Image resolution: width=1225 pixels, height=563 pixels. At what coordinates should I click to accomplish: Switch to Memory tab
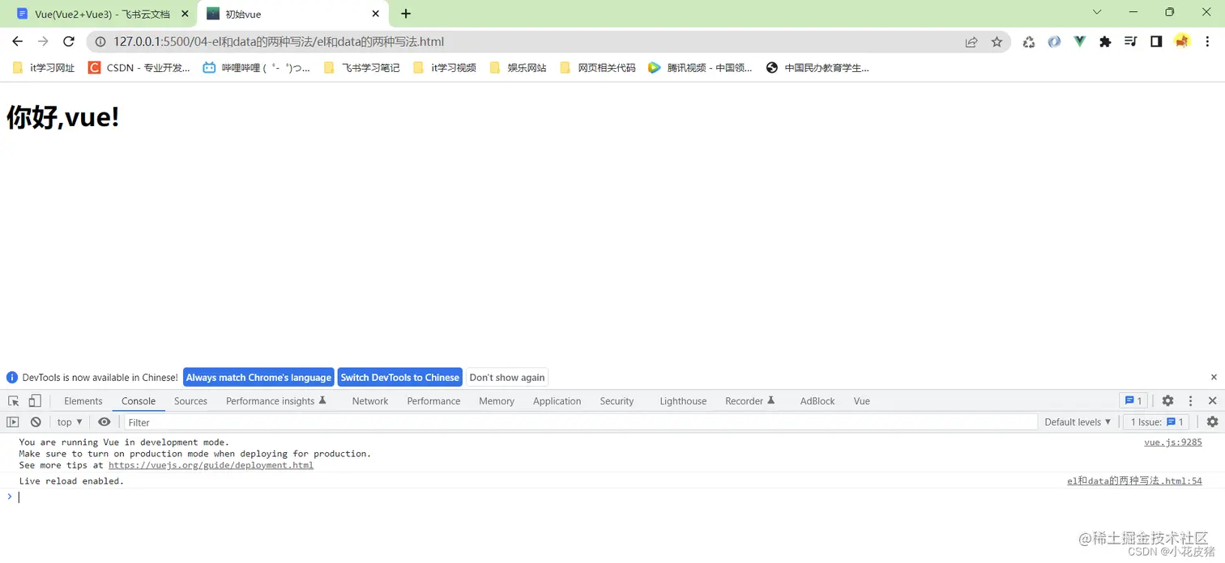(497, 401)
